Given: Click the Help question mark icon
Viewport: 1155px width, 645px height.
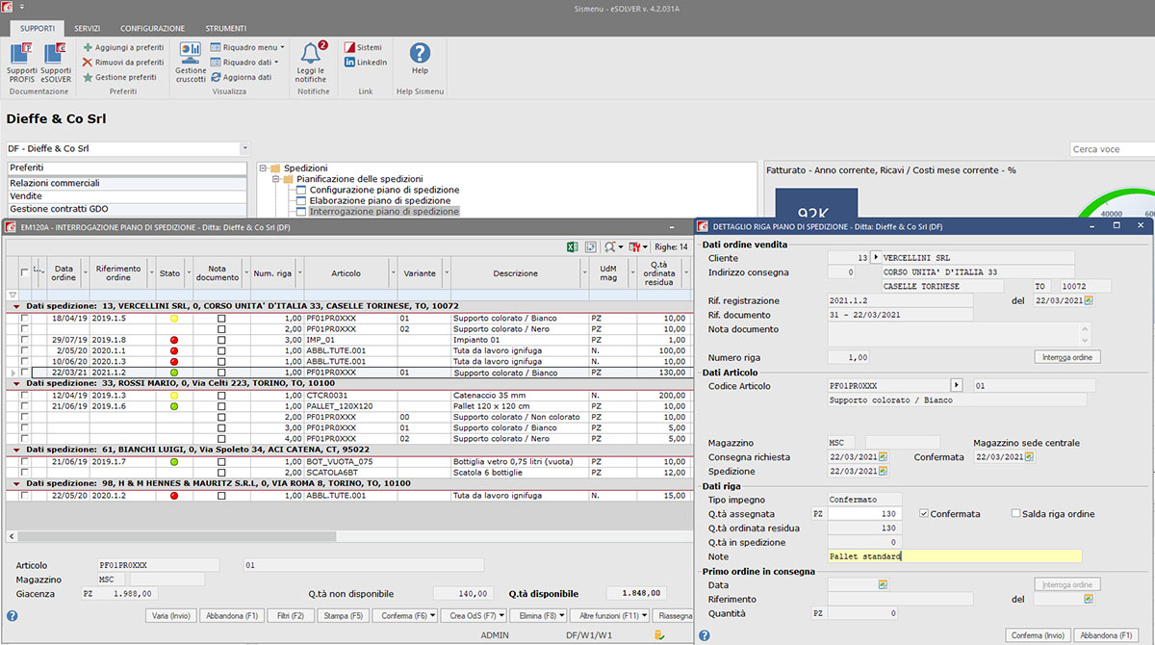Looking at the screenshot, I should [420, 54].
